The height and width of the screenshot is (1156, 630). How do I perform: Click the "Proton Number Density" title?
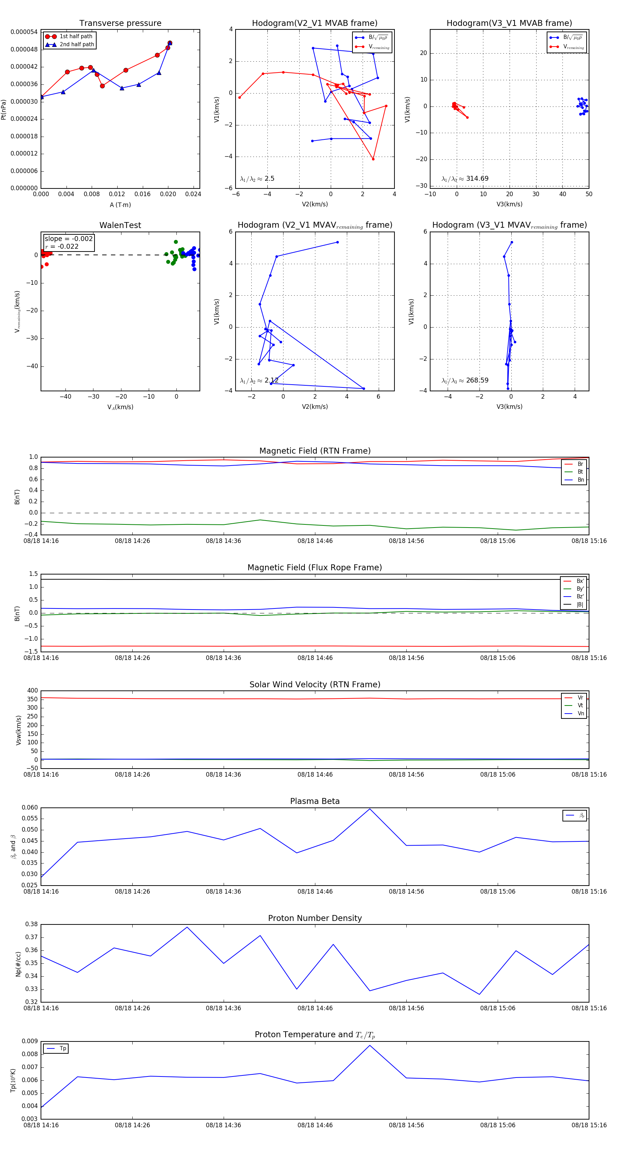[x=315, y=918]
